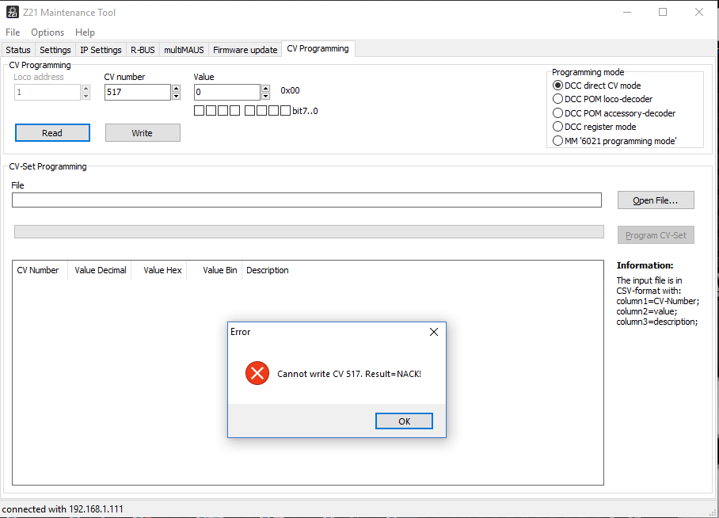The width and height of the screenshot is (719, 518).
Task: Select DCC direct CV mode radio button
Action: pyautogui.click(x=557, y=86)
